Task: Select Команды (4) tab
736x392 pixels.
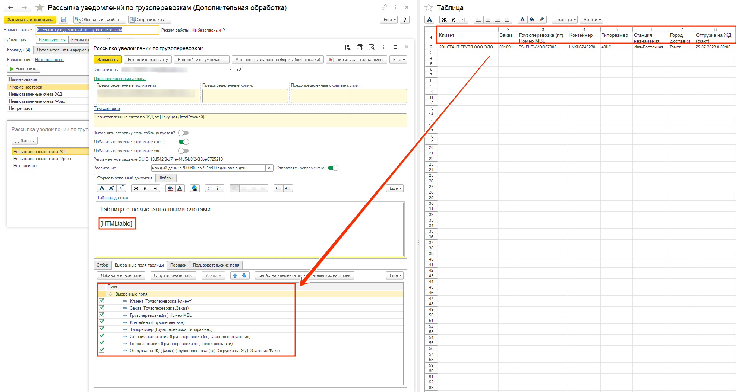Action: point(19,50)
